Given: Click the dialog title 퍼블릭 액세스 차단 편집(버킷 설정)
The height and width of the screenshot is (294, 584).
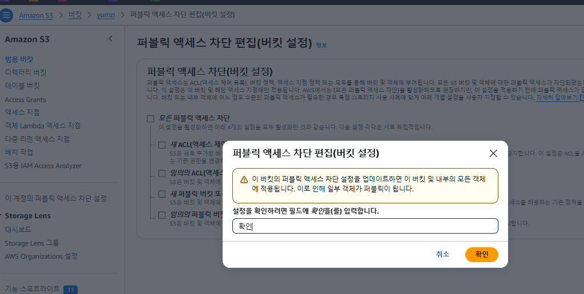Looking at the screenshot, I should [x=306, y=153].
